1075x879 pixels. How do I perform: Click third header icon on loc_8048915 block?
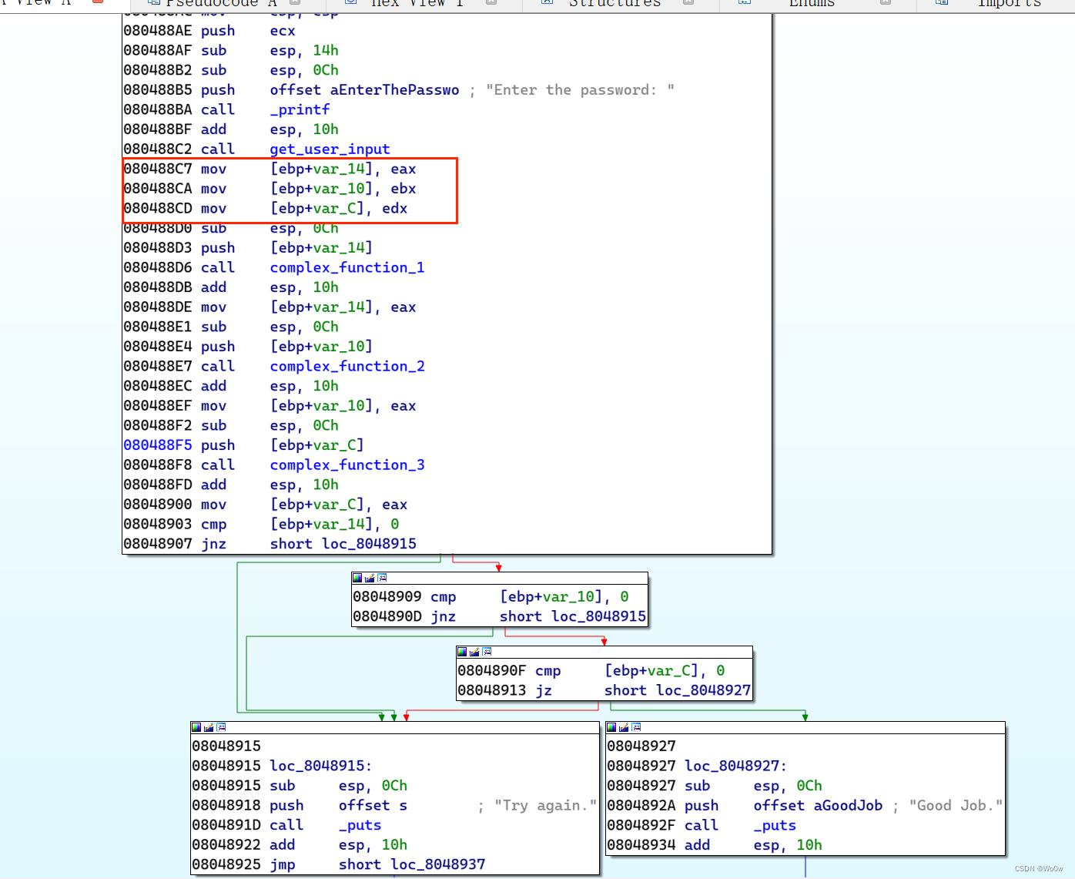pyautogui.click(x=221, y=727)
